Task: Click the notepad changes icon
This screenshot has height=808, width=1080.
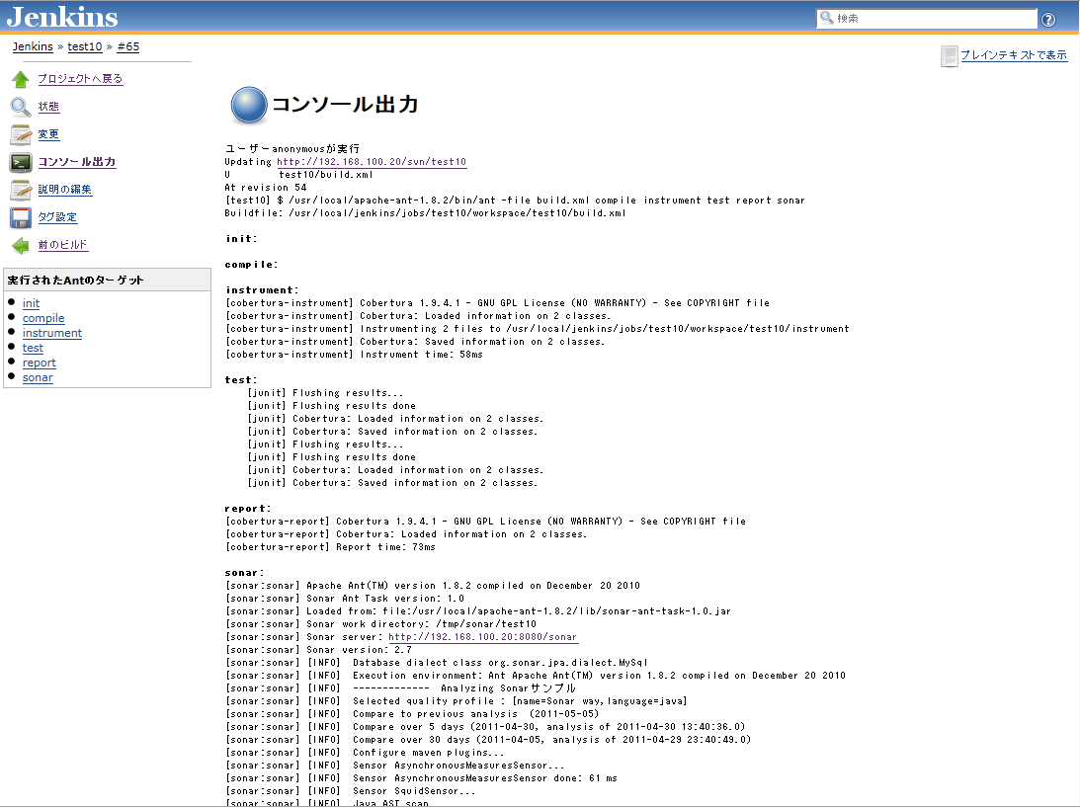Action: (x=21, y=135)
